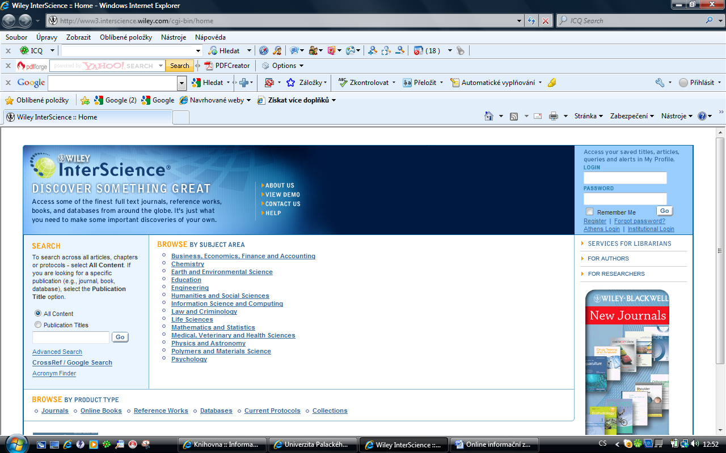Click ICQ toolbar Hledat search button
Image resolution: width=726 pixels, height=453 pixels.
click(x=224, y=50)
